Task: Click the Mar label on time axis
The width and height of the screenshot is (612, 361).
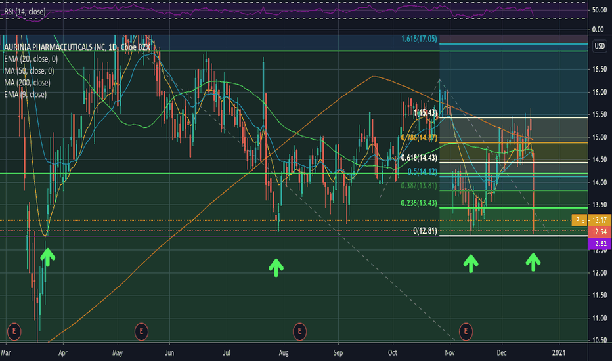Action: (6, 353)
